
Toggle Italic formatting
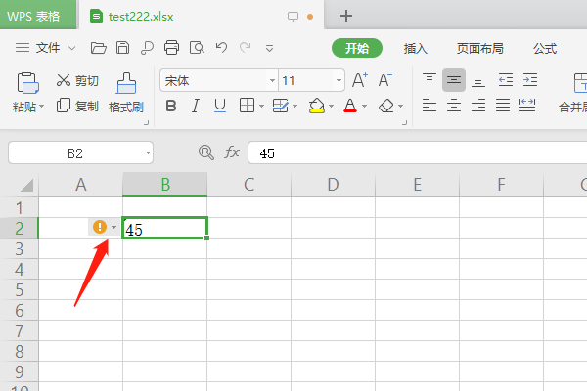coord(196,107)
